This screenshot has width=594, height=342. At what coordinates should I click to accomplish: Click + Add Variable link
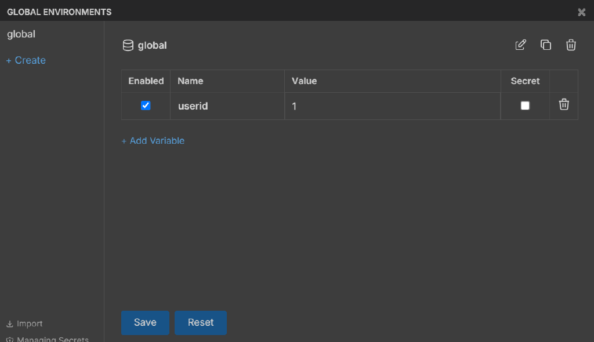point(153,141)
